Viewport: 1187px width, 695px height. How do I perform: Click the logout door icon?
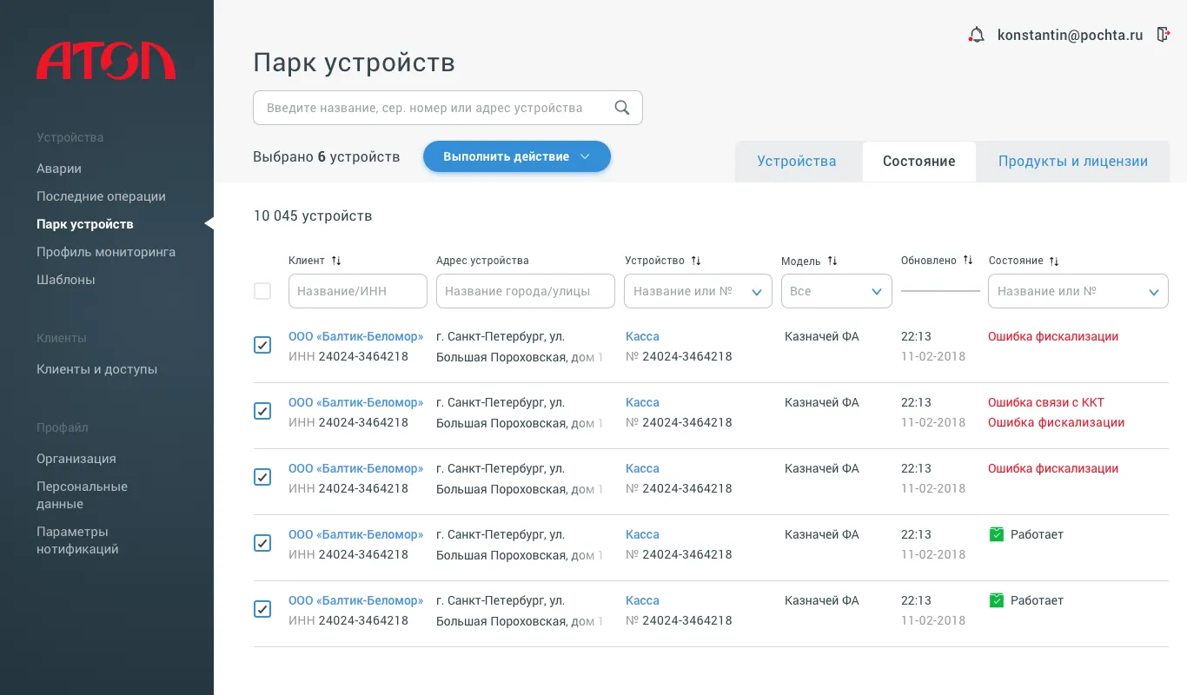[1164, 35]
